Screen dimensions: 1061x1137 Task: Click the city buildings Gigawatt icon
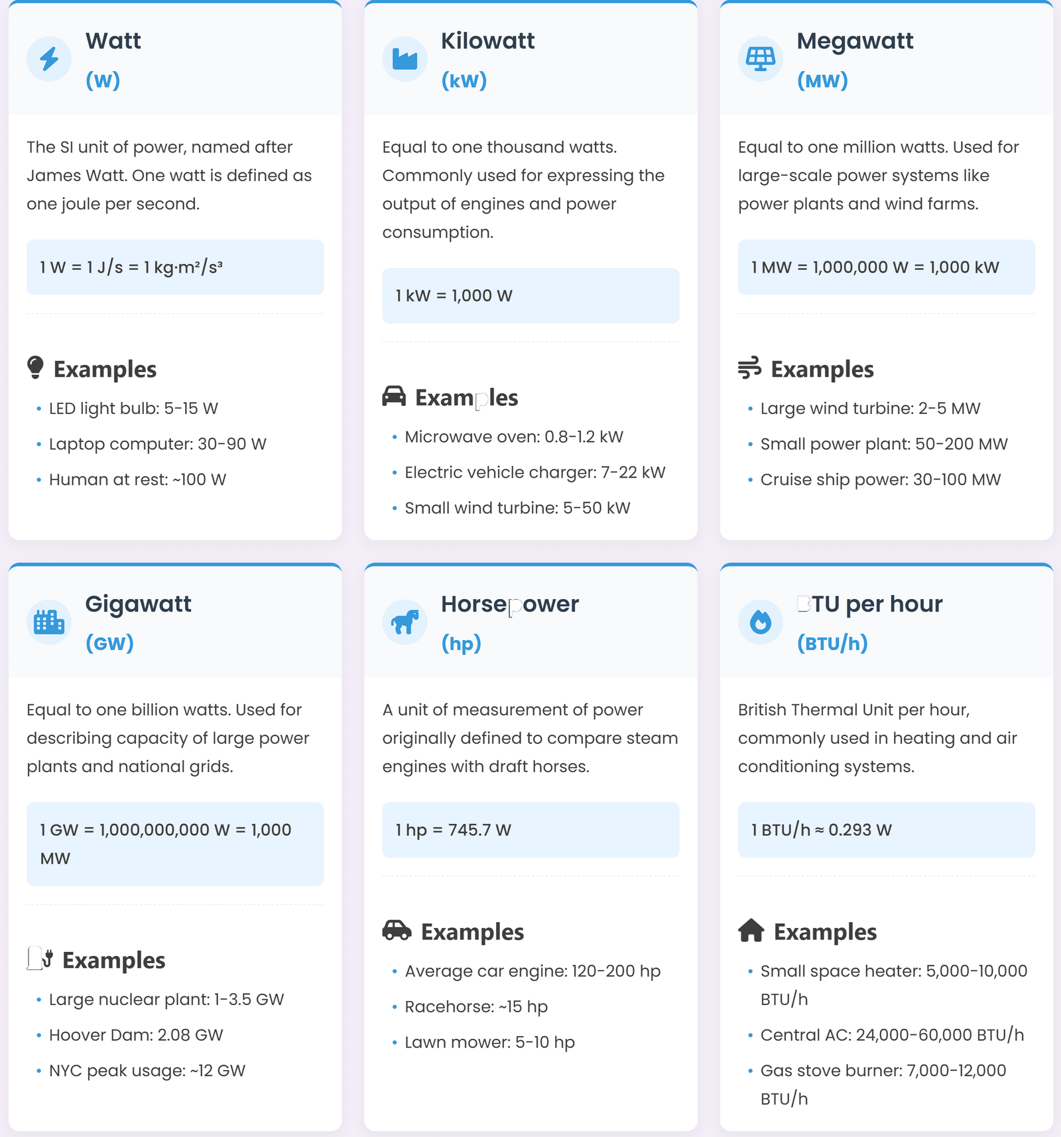point(49,622)
